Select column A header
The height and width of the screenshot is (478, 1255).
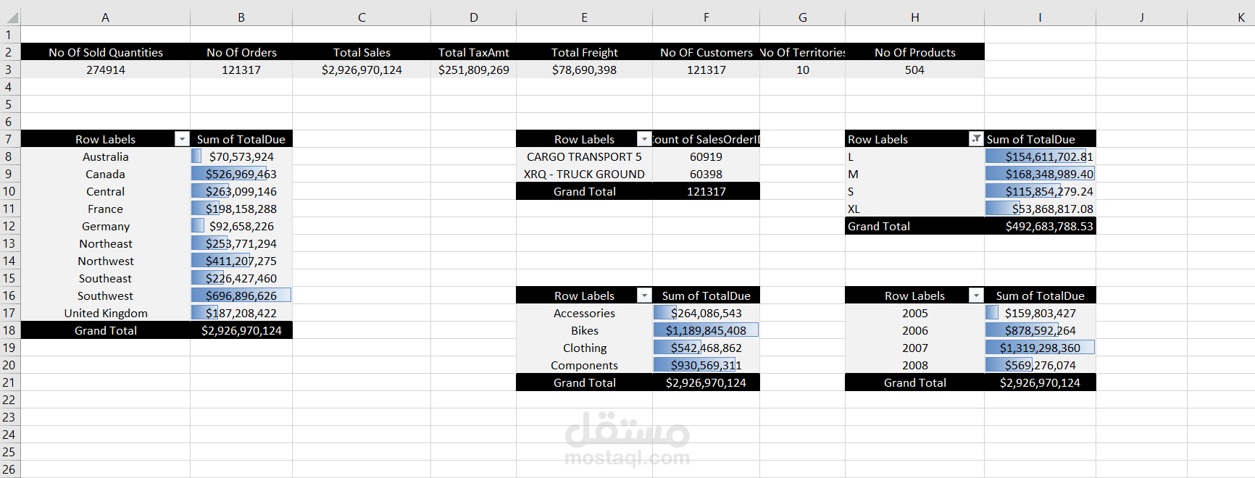coord(106,17)
